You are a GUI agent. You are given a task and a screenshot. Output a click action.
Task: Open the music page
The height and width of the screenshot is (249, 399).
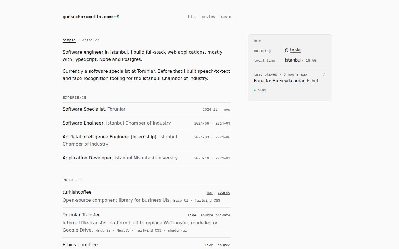click(x=226, y=17)
